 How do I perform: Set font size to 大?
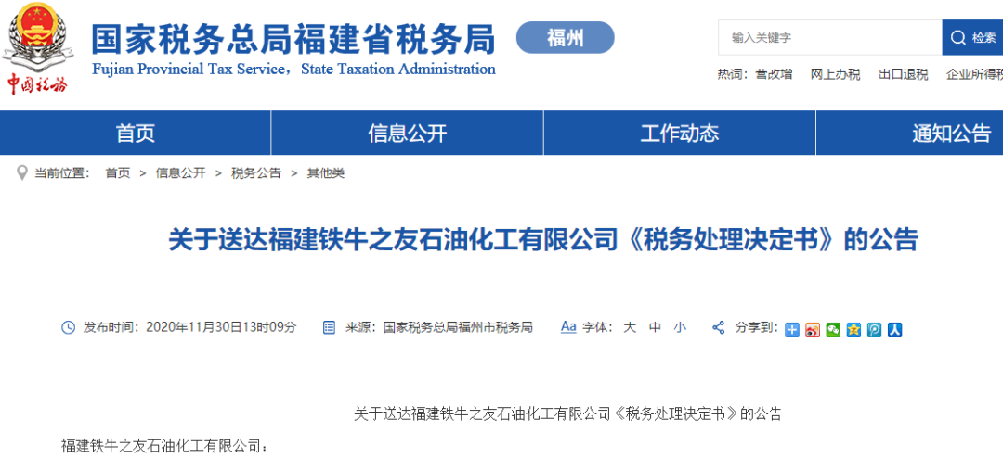coord(630,328)
